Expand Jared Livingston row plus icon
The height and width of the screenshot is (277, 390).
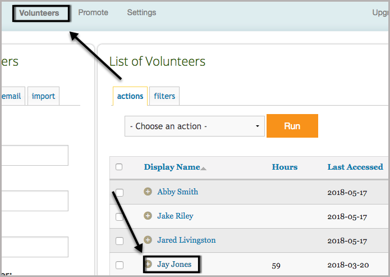click(x=148, y=240)
